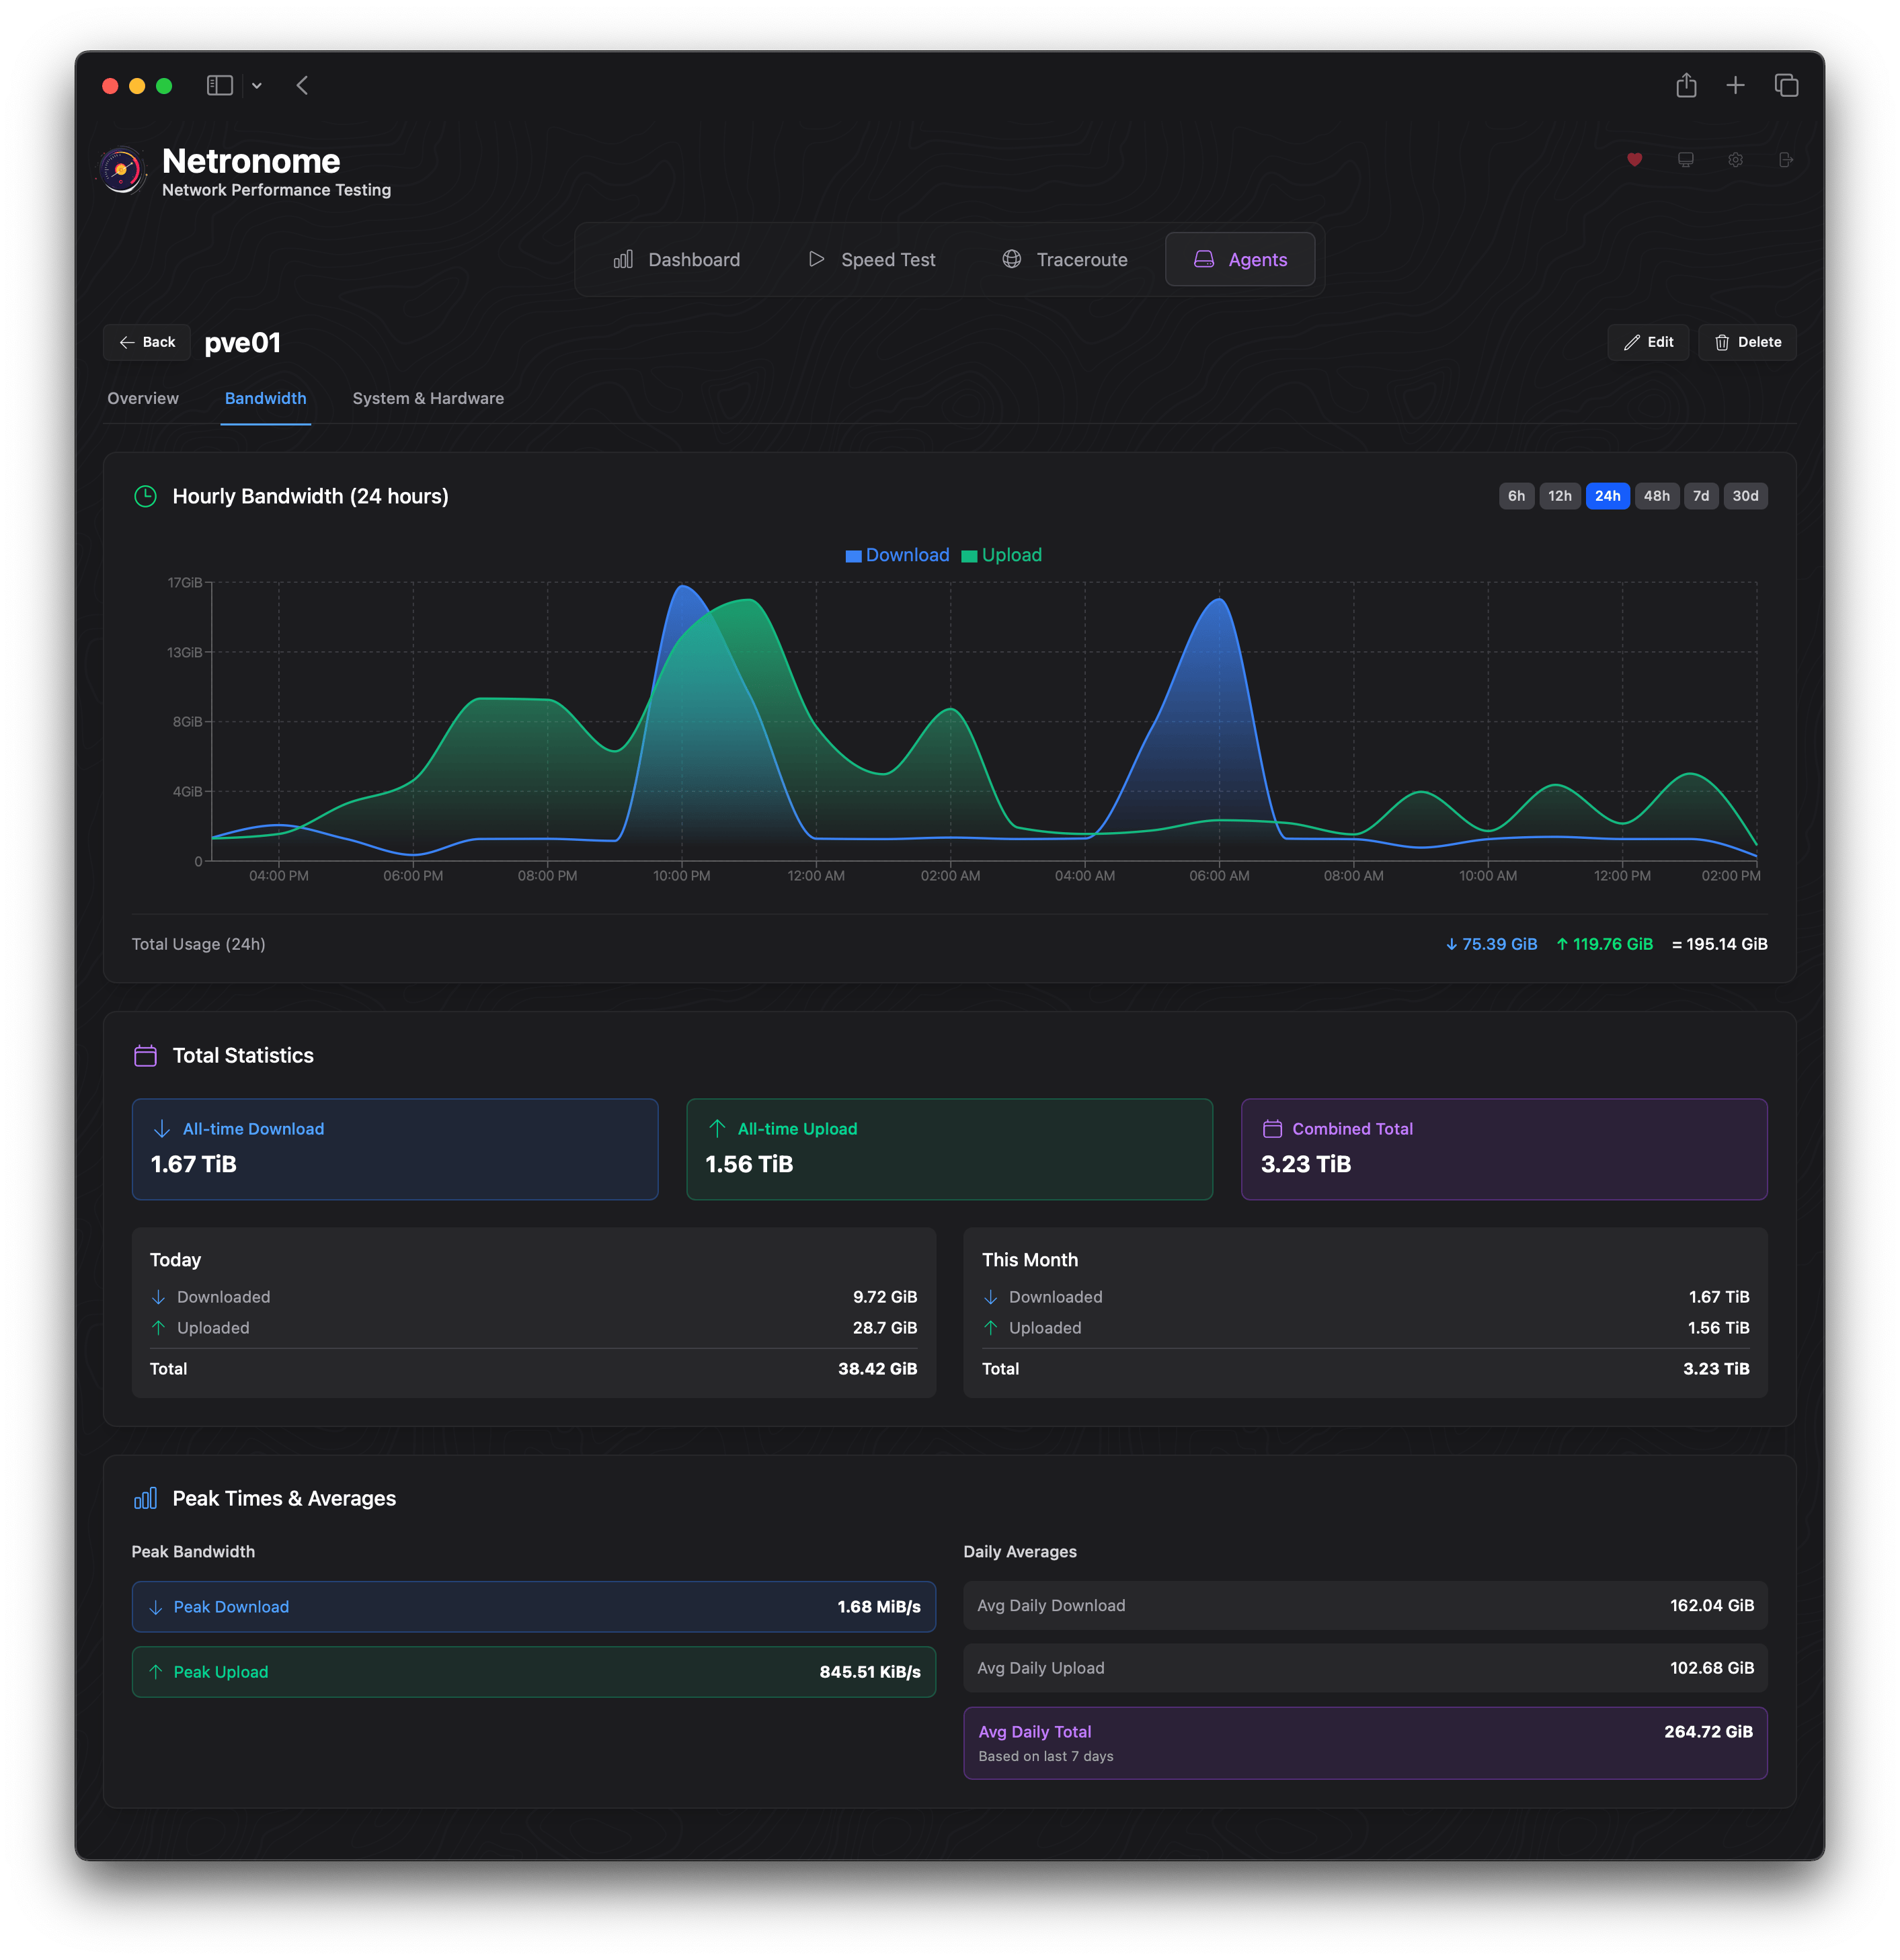The width and height of the screenshot is (1900, 1960).
Task: Open the Dashboard navigation tab
Action: (x=677, y=259)
